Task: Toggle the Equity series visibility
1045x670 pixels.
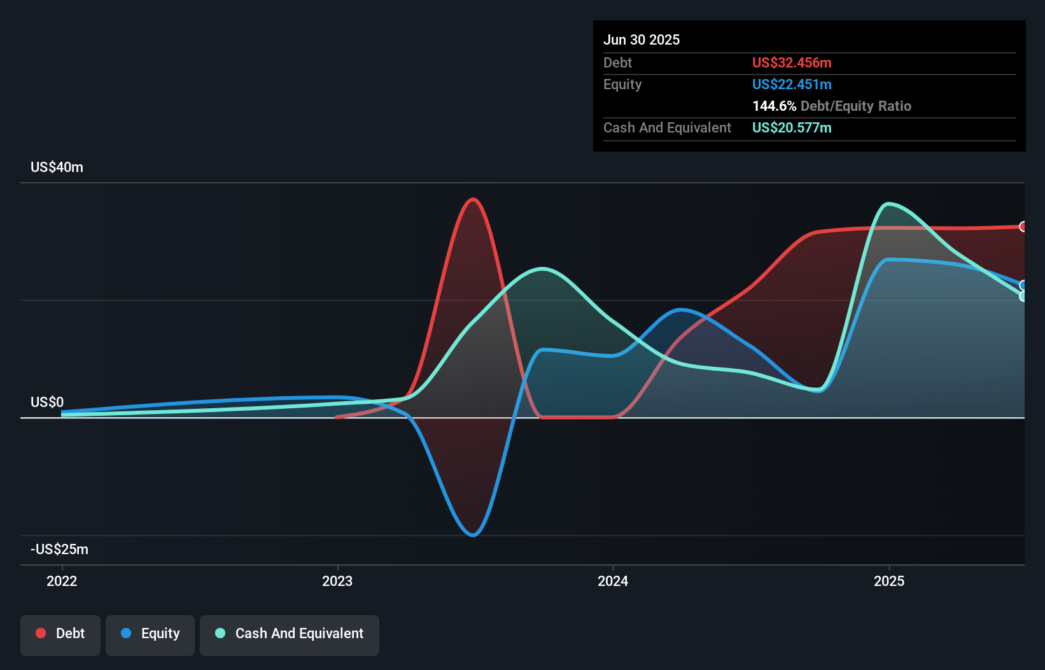Action: [150, 634]
